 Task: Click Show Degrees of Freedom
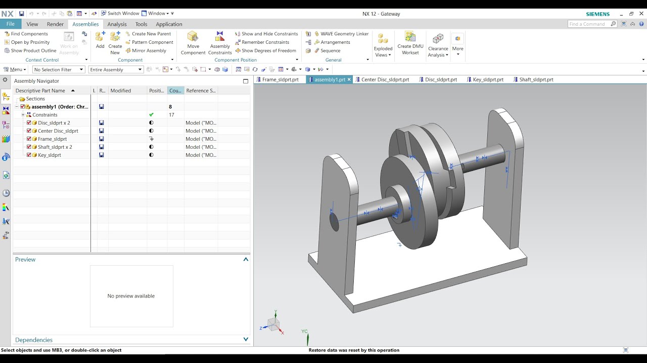tap(265, 50)
